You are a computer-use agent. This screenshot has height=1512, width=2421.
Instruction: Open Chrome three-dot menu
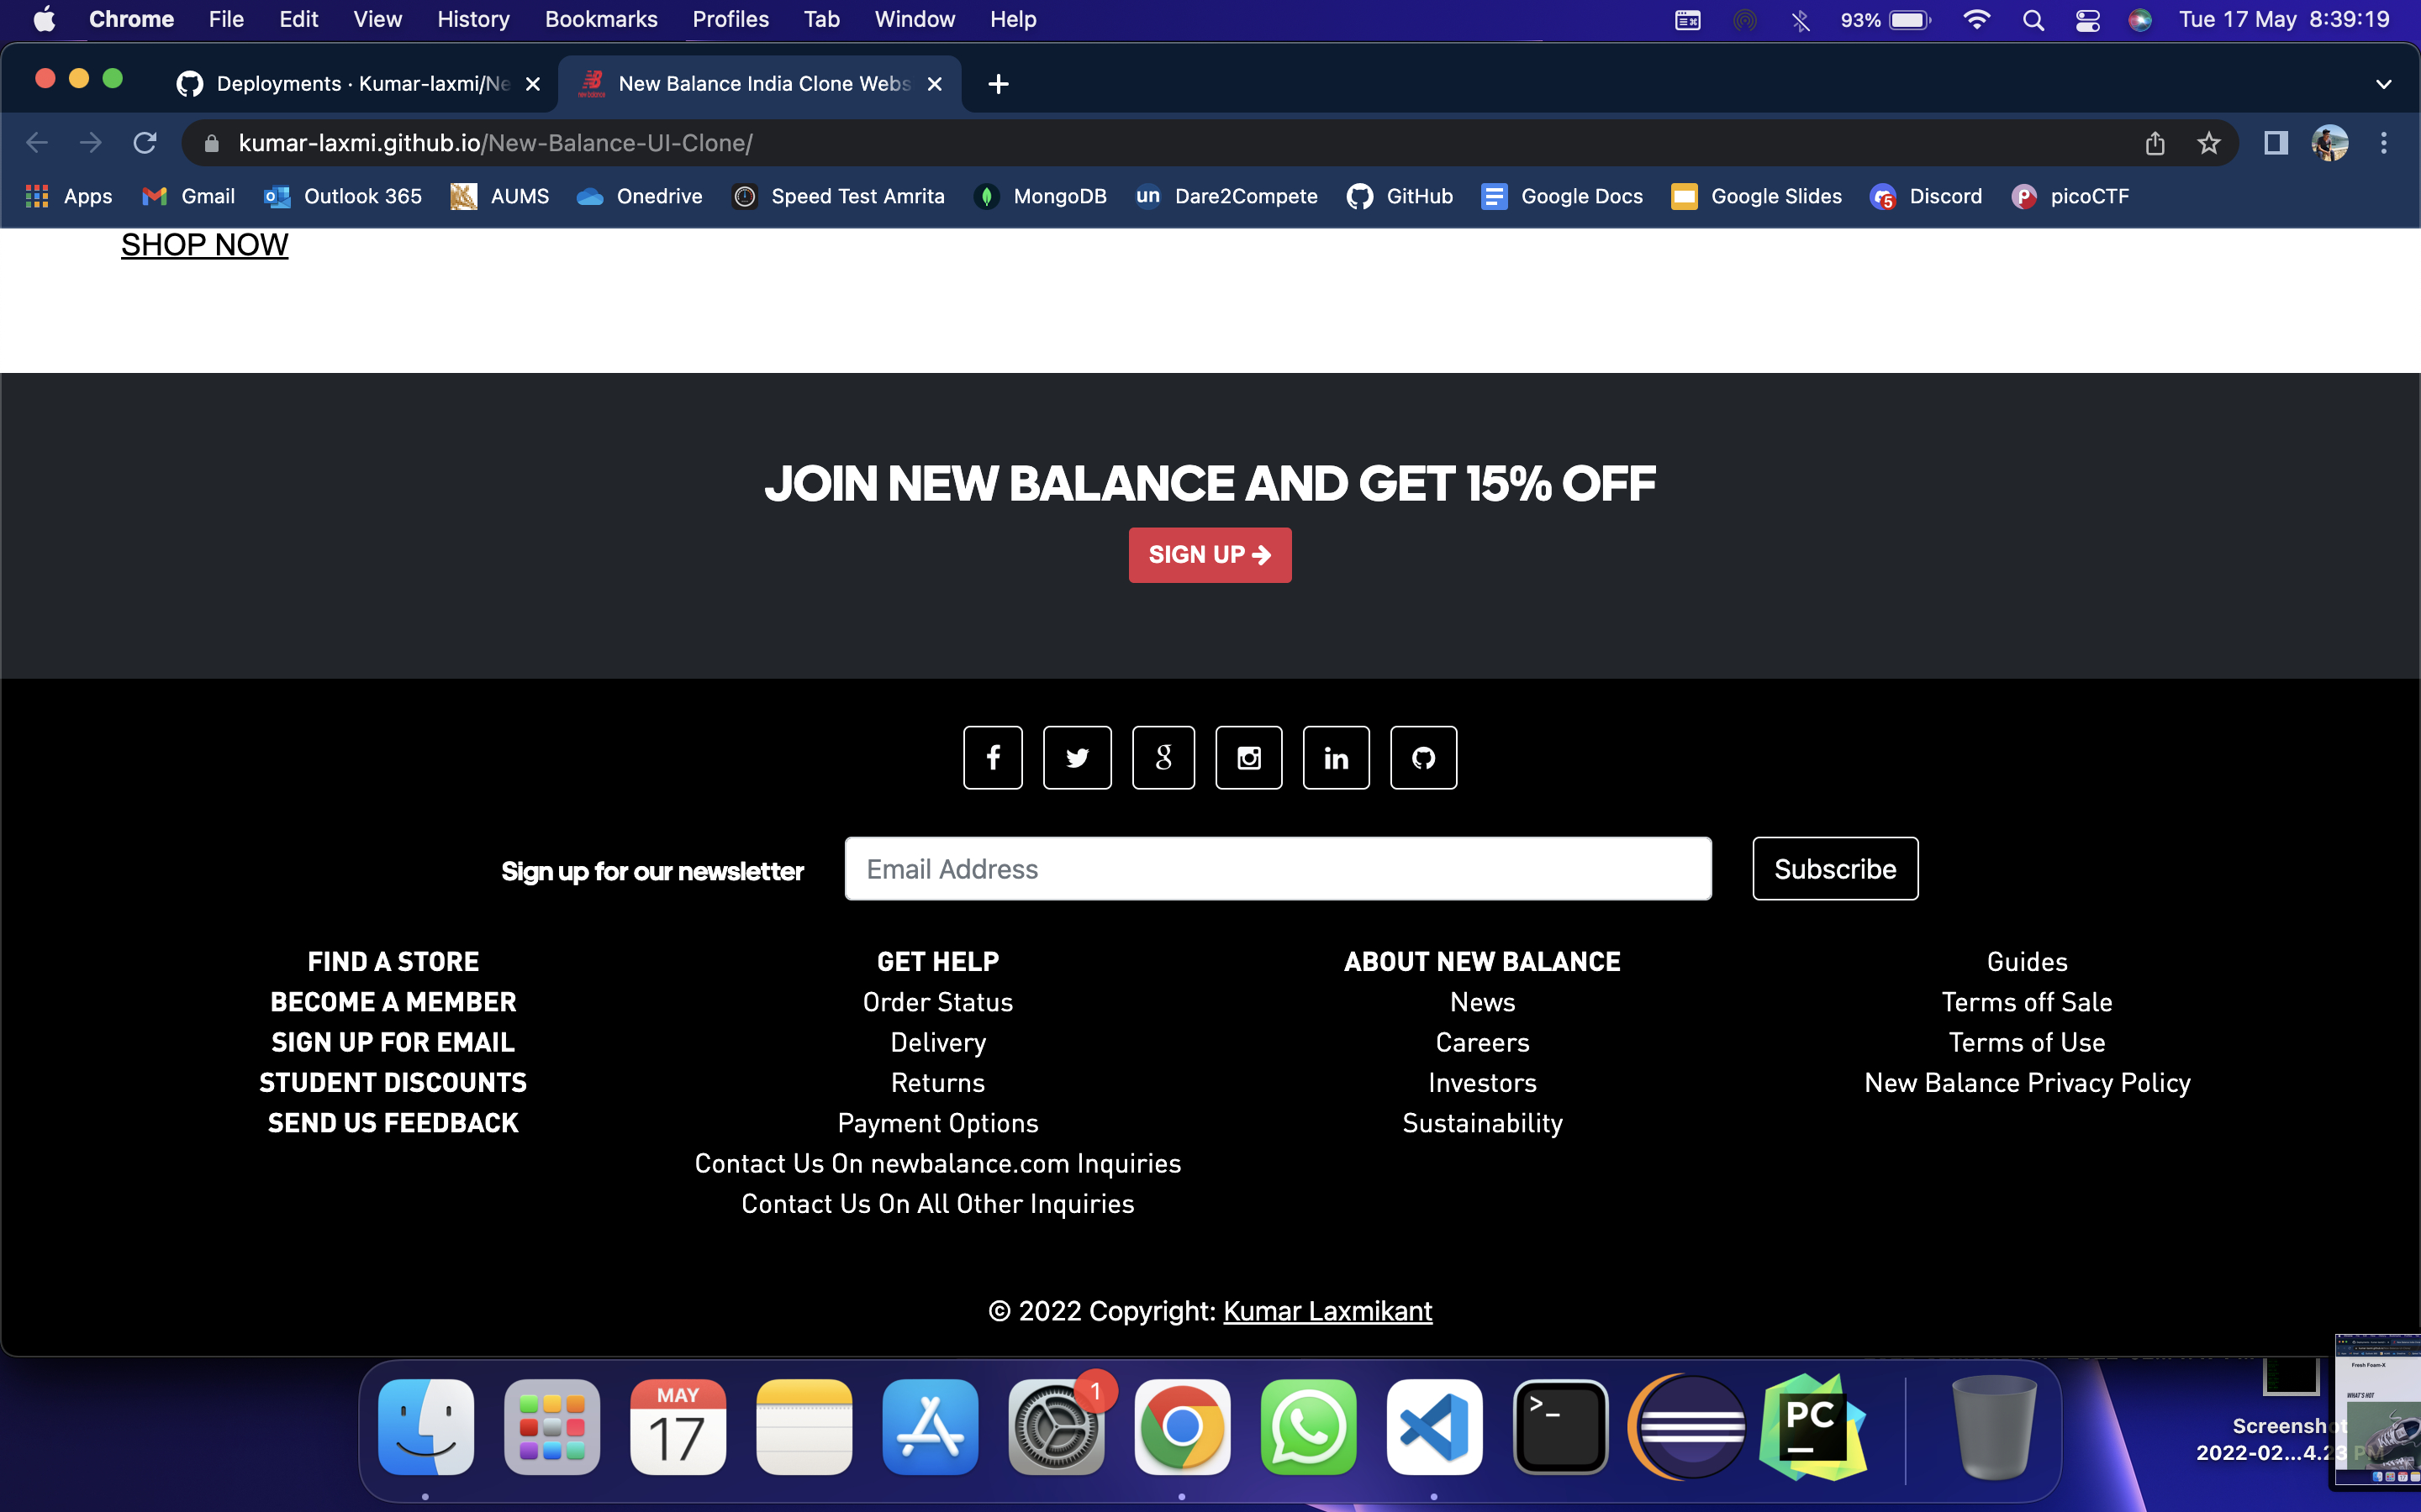click(x=2383, y=143)
